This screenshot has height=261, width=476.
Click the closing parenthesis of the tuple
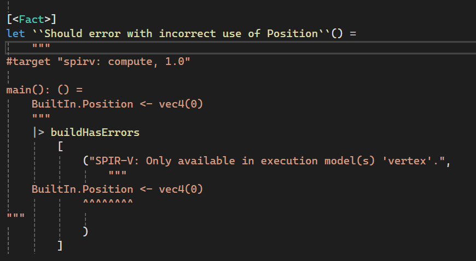85,232
